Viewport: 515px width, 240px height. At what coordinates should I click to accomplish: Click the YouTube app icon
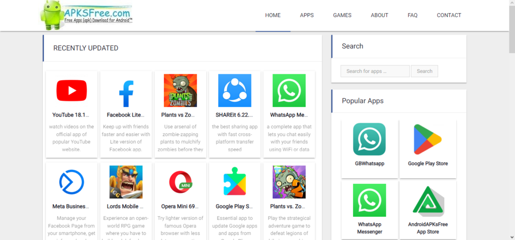click(71, 90)
